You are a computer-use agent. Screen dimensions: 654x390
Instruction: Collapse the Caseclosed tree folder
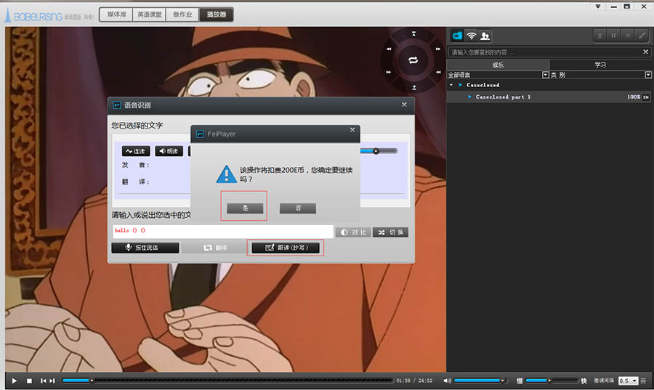pyautogui.click(x=451, y=85)
